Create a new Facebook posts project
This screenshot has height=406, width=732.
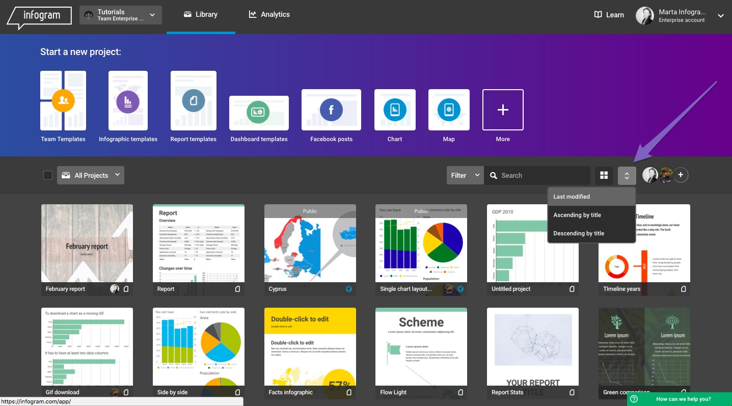[331, 110]
